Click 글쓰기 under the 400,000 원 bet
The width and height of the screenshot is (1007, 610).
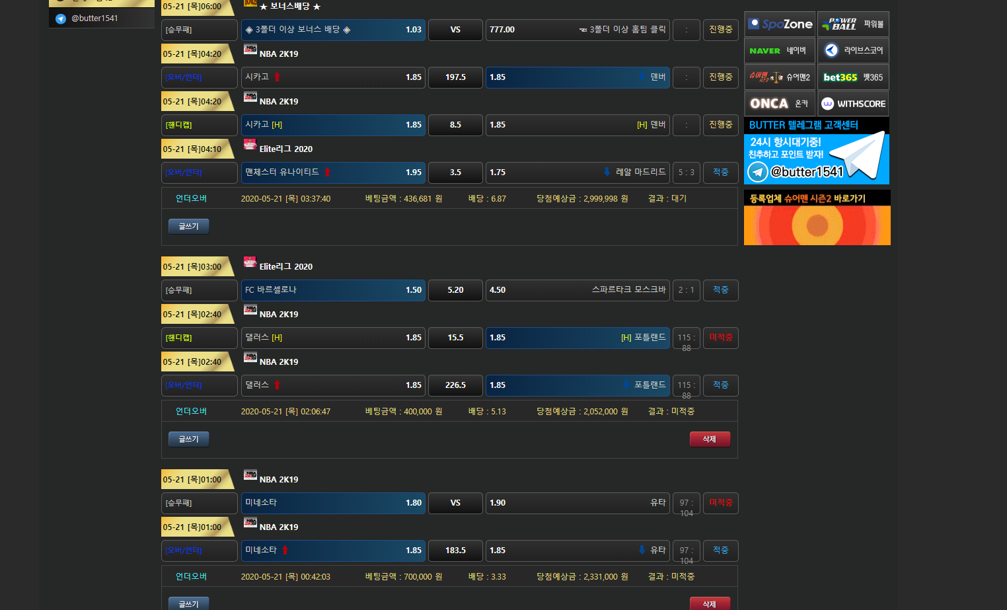tap(188, 439)
